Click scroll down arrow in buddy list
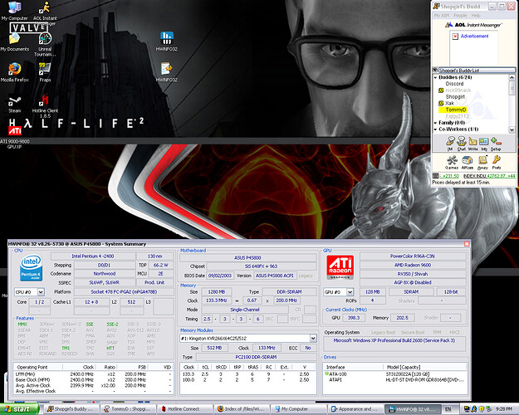 (x=512, y=130)
